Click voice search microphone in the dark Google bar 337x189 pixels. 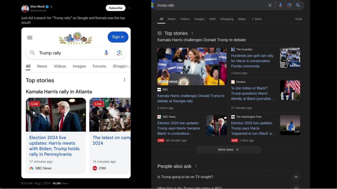click(x=280, y=5)
